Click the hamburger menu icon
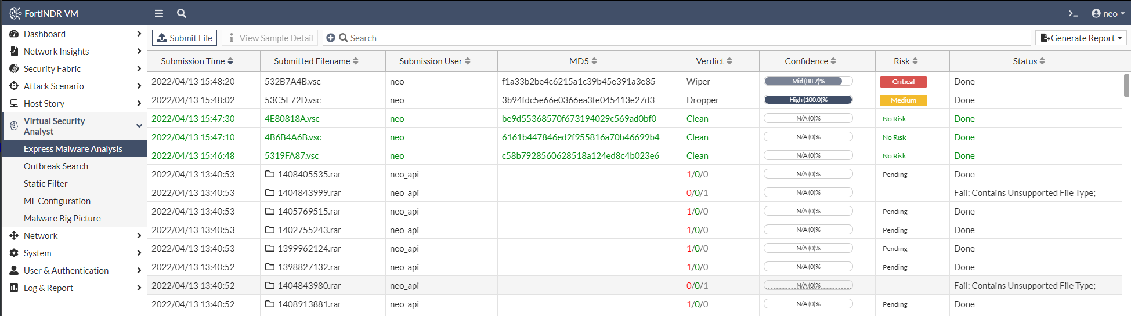The height and width of the screenshot is (316, 1131). pyautogui.click(x=158, y=13)
